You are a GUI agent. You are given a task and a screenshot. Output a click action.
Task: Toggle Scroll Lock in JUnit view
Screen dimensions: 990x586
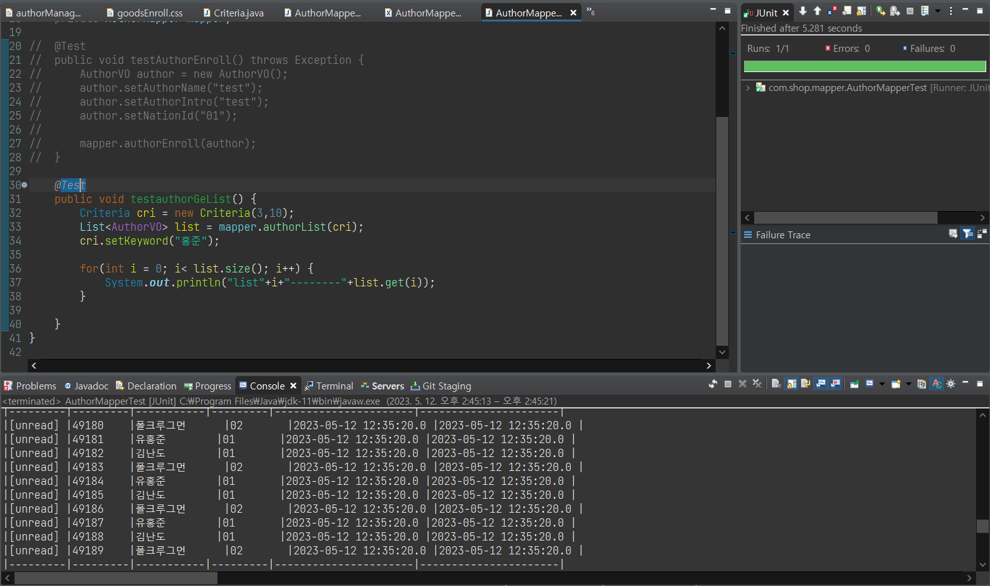point(861,11)
